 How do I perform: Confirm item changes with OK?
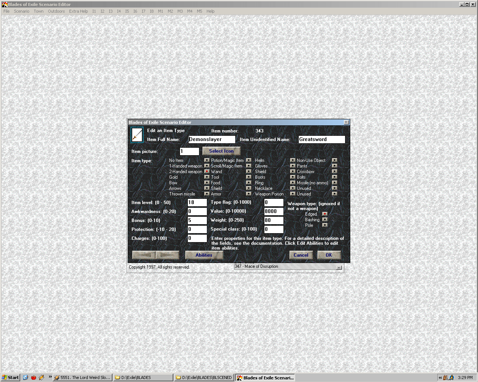click(x=329, y=255)
